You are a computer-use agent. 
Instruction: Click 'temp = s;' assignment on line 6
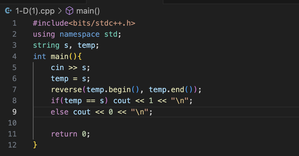point(70,79)
